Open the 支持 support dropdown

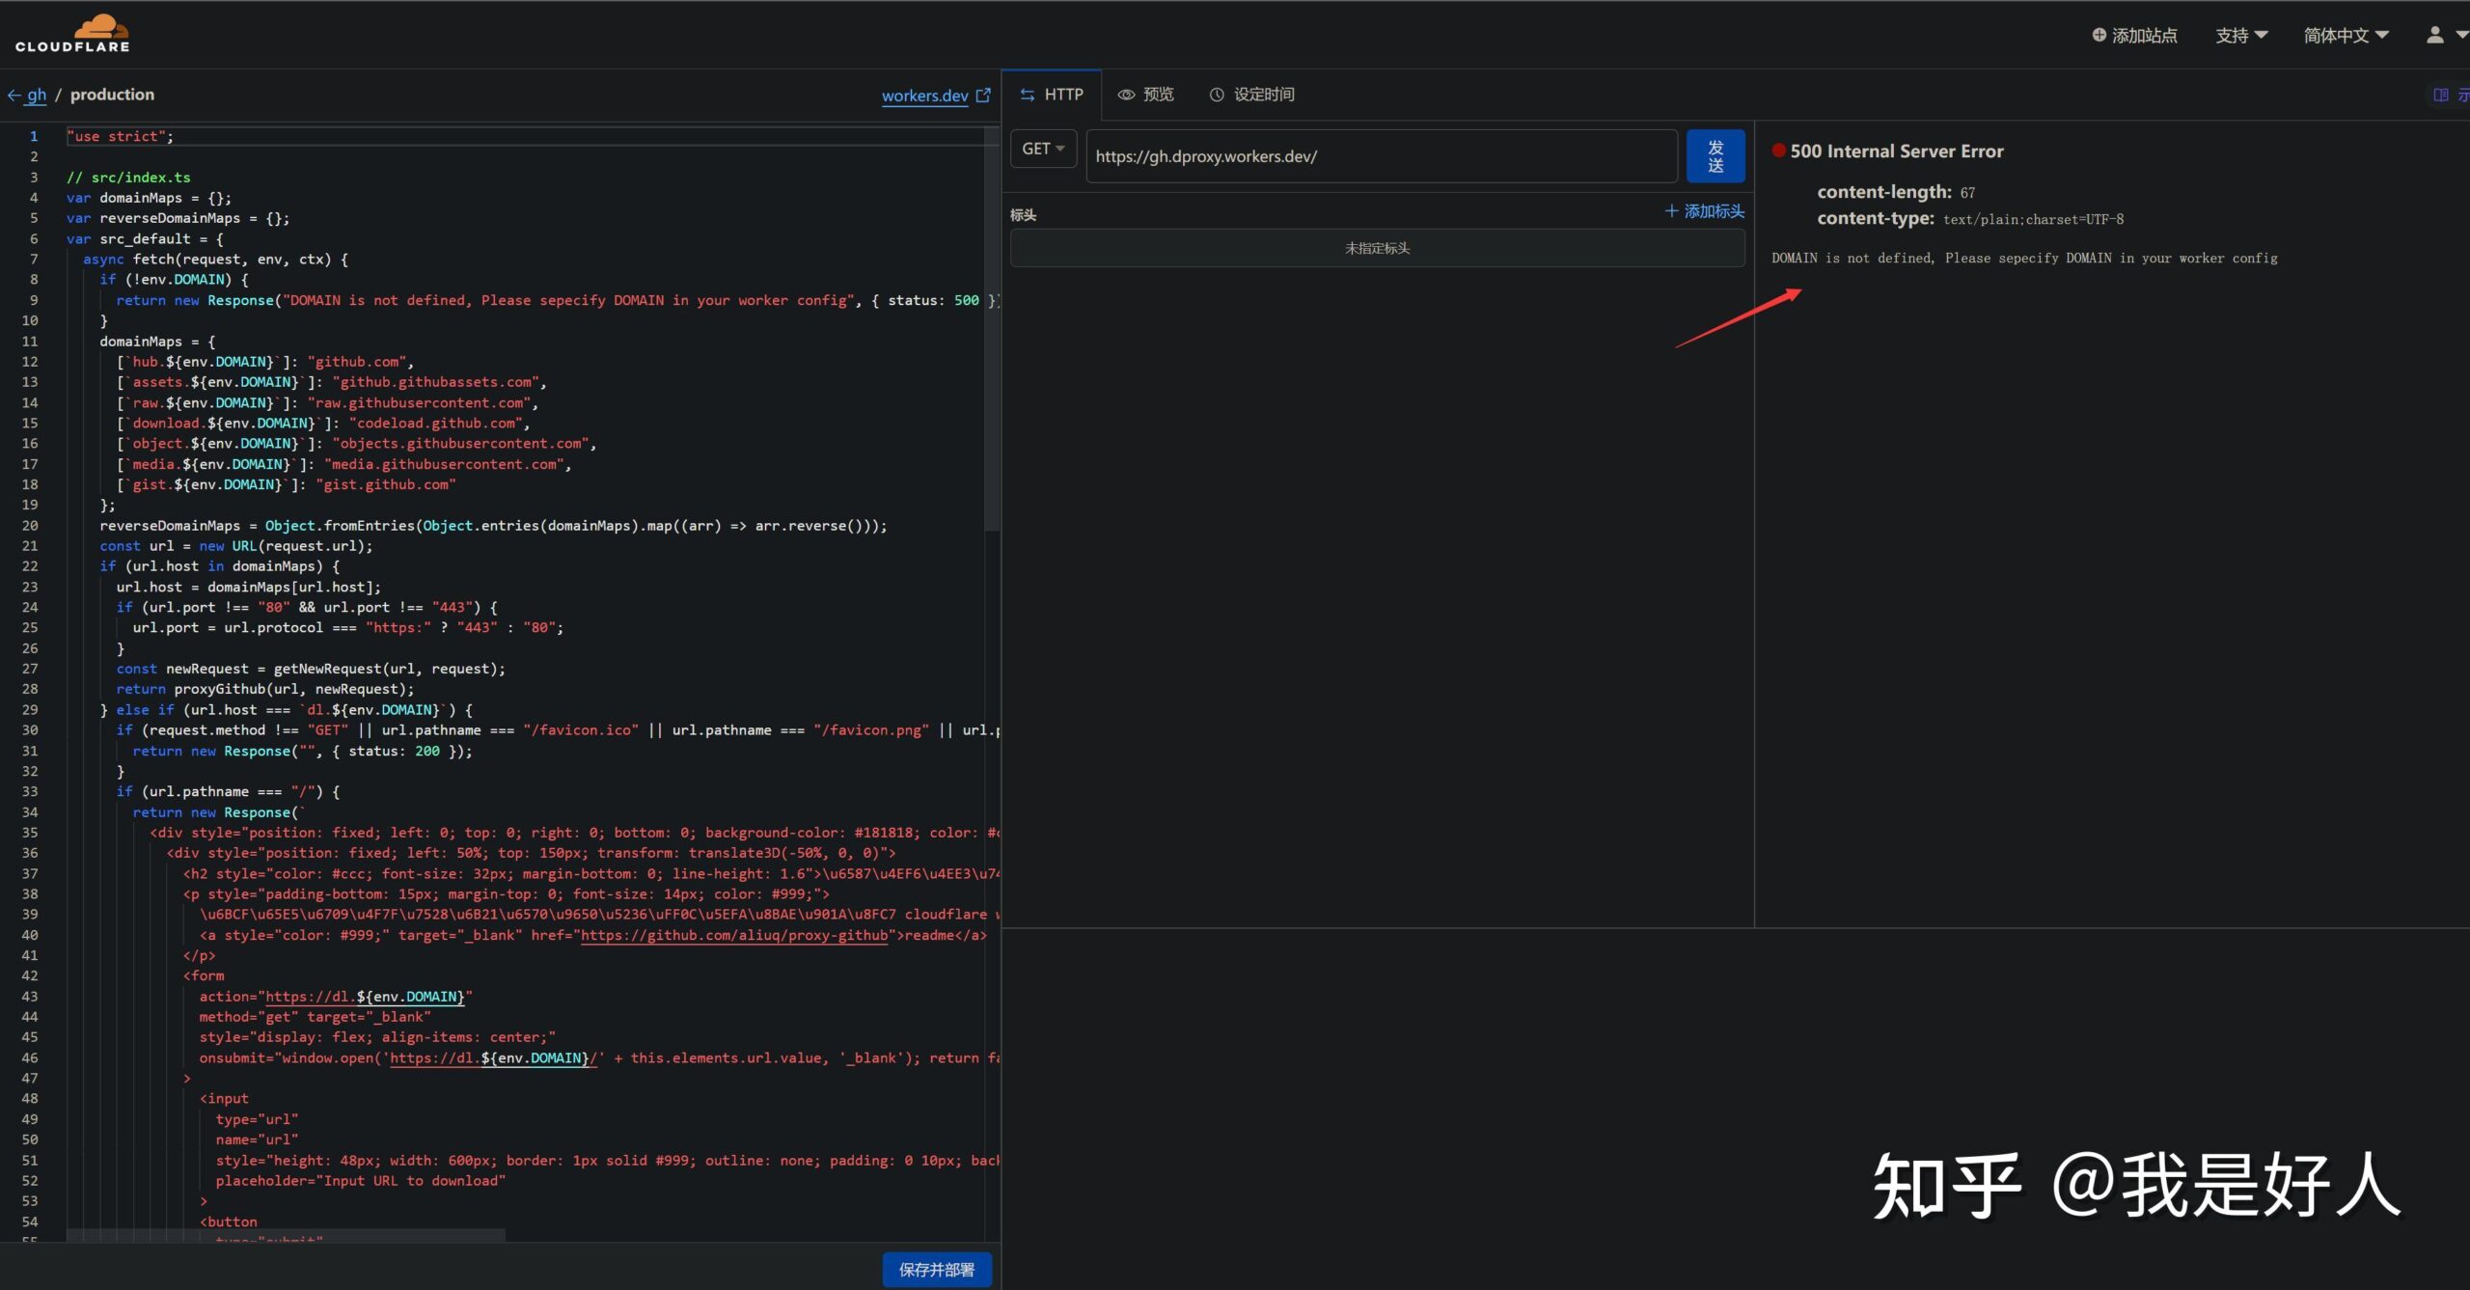2241,36
